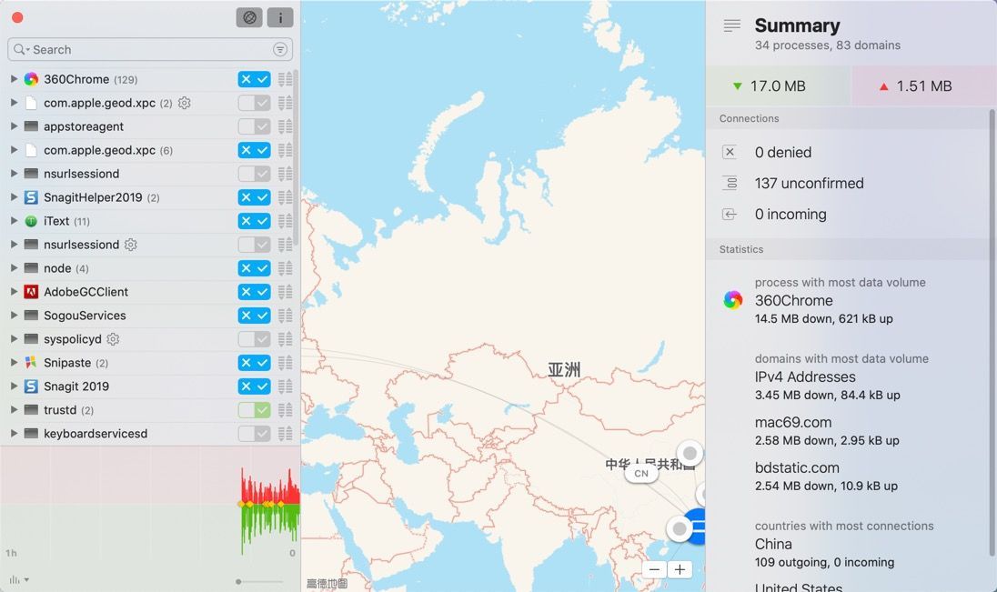Click the 1.51 MB upload total
Image resolution: width=997 pixels, height=592 pixels.
[924, 85]
